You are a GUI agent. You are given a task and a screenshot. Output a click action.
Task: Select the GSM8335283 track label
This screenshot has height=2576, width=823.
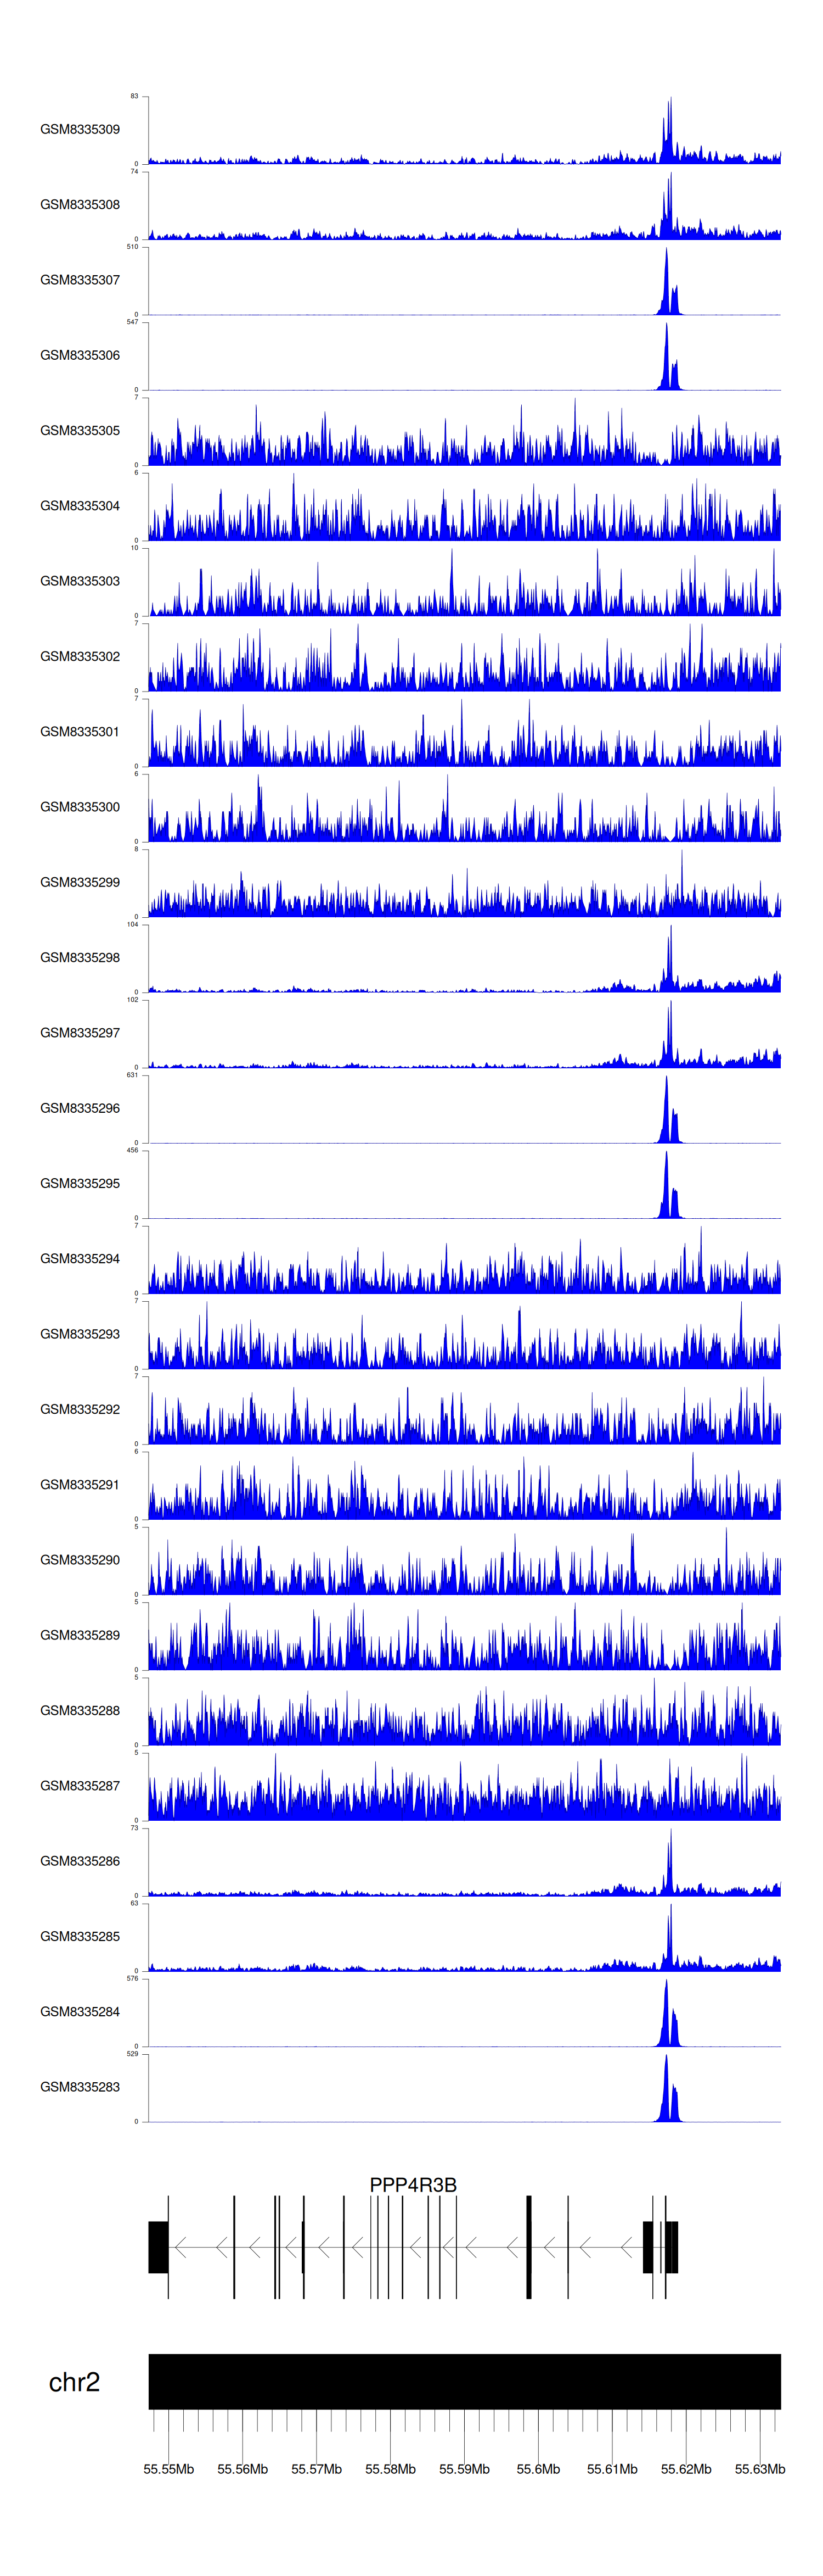[80, 2087]
